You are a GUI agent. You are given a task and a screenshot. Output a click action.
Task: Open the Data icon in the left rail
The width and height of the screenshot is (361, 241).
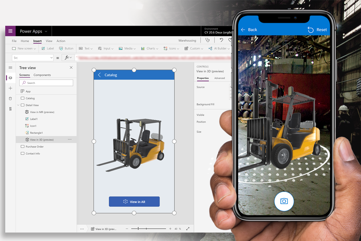click(10, 98)
